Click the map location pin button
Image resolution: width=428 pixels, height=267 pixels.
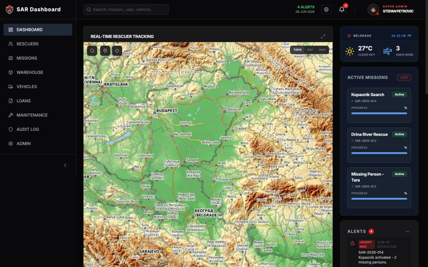[x=105, y=51]
